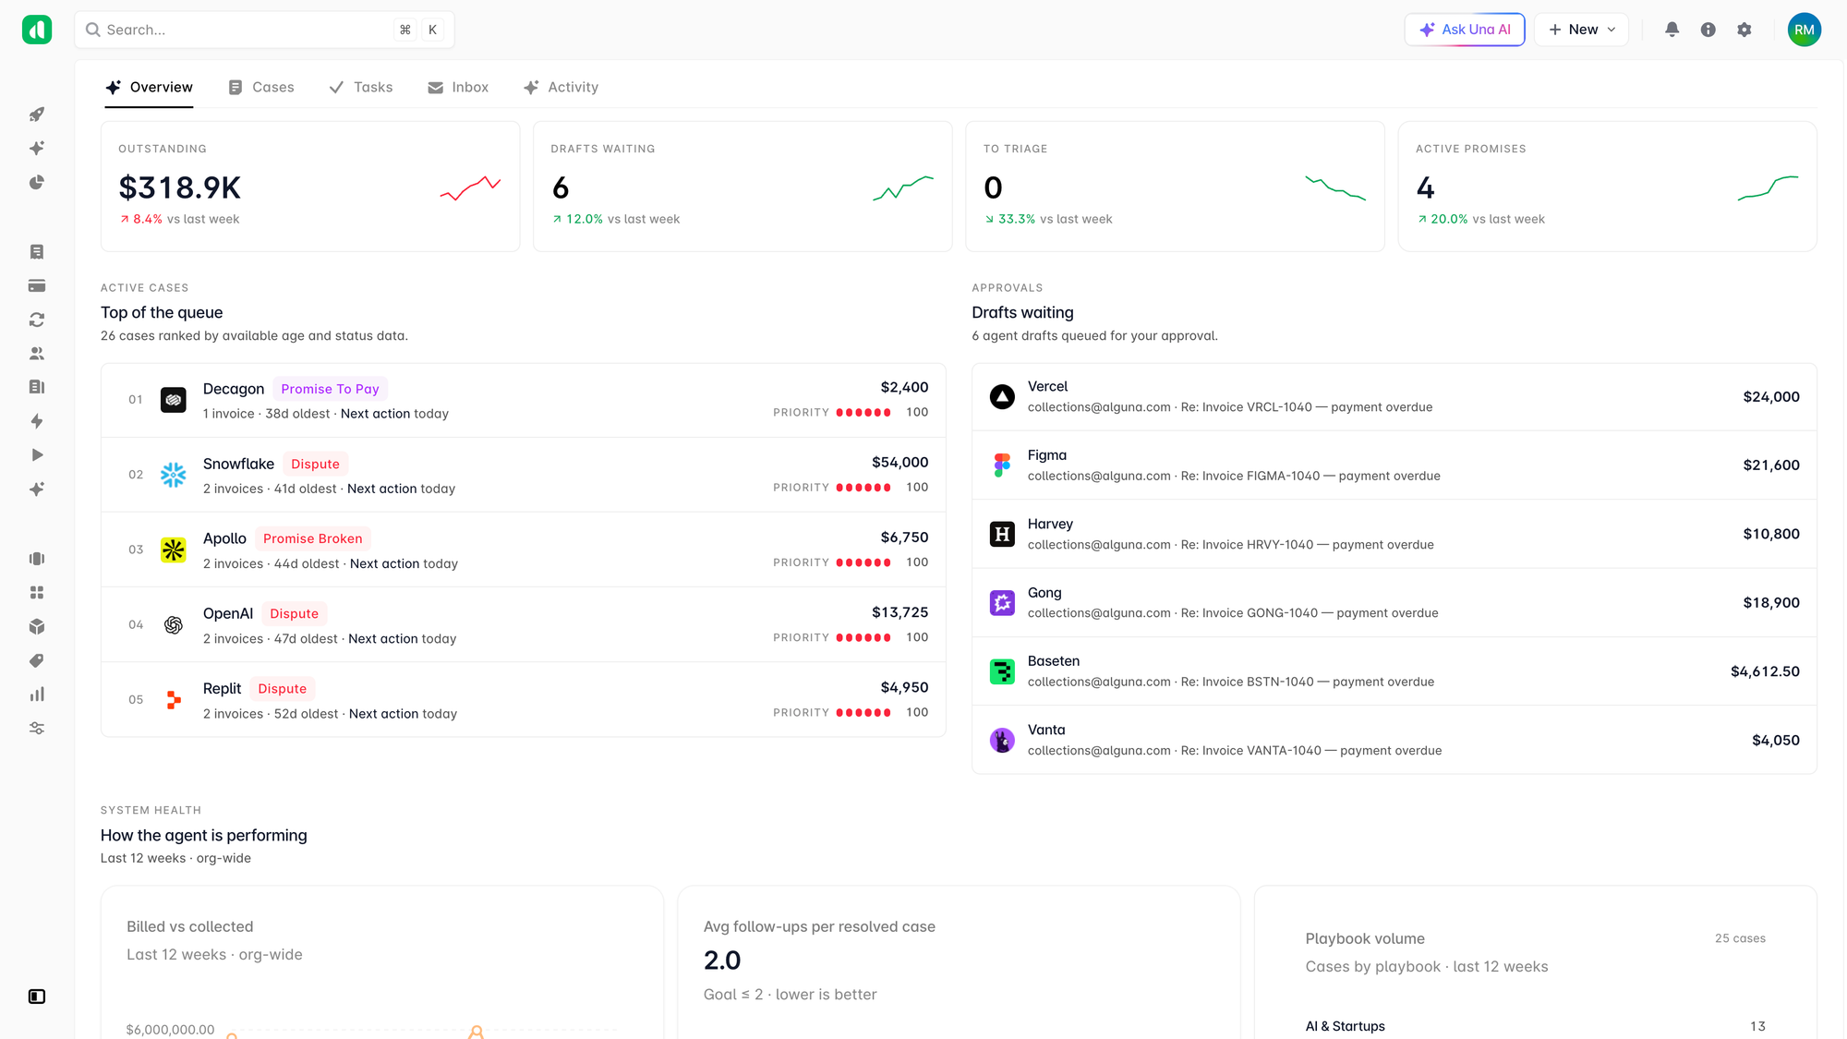Click Baseten's $4,612.50 amount
The width and height of the screenshot is (1847, 1039).
pos(1765,671)
